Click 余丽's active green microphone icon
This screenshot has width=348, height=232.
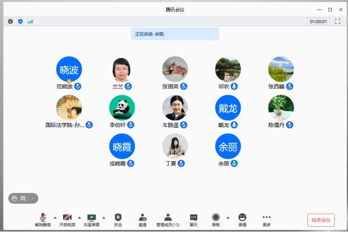(234, 163)
